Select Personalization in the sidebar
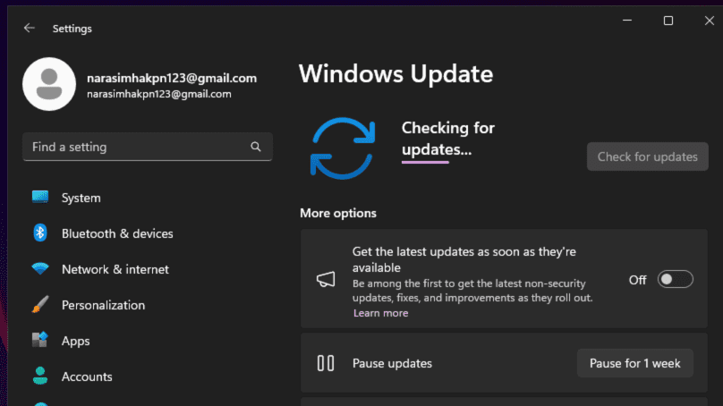 (x=103, y=305)
